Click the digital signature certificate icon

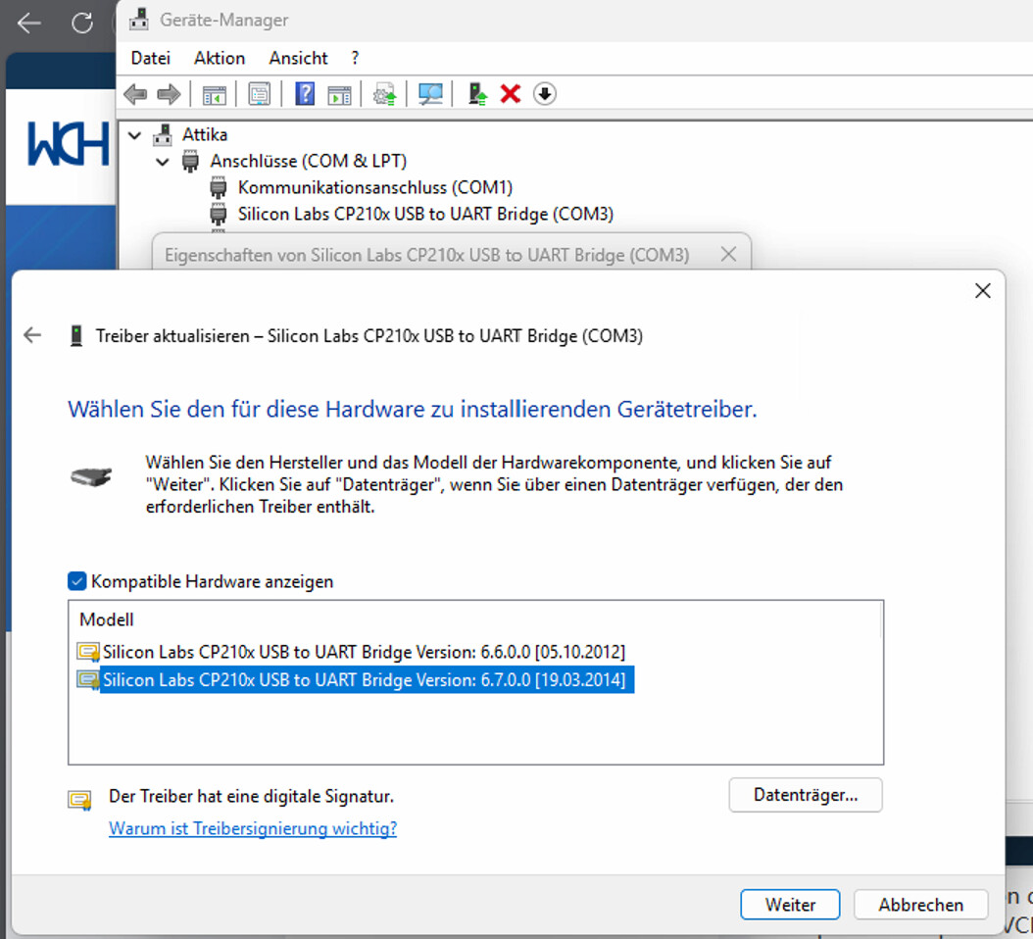pyautogui.click(x=79, y=800)
